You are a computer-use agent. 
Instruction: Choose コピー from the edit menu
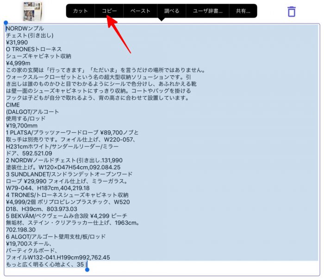[109, 11]
